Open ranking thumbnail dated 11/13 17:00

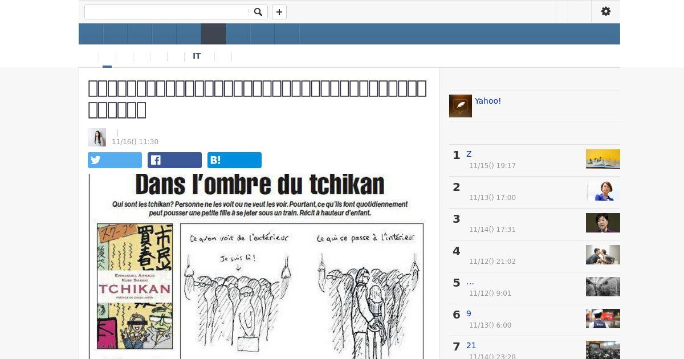603,191
